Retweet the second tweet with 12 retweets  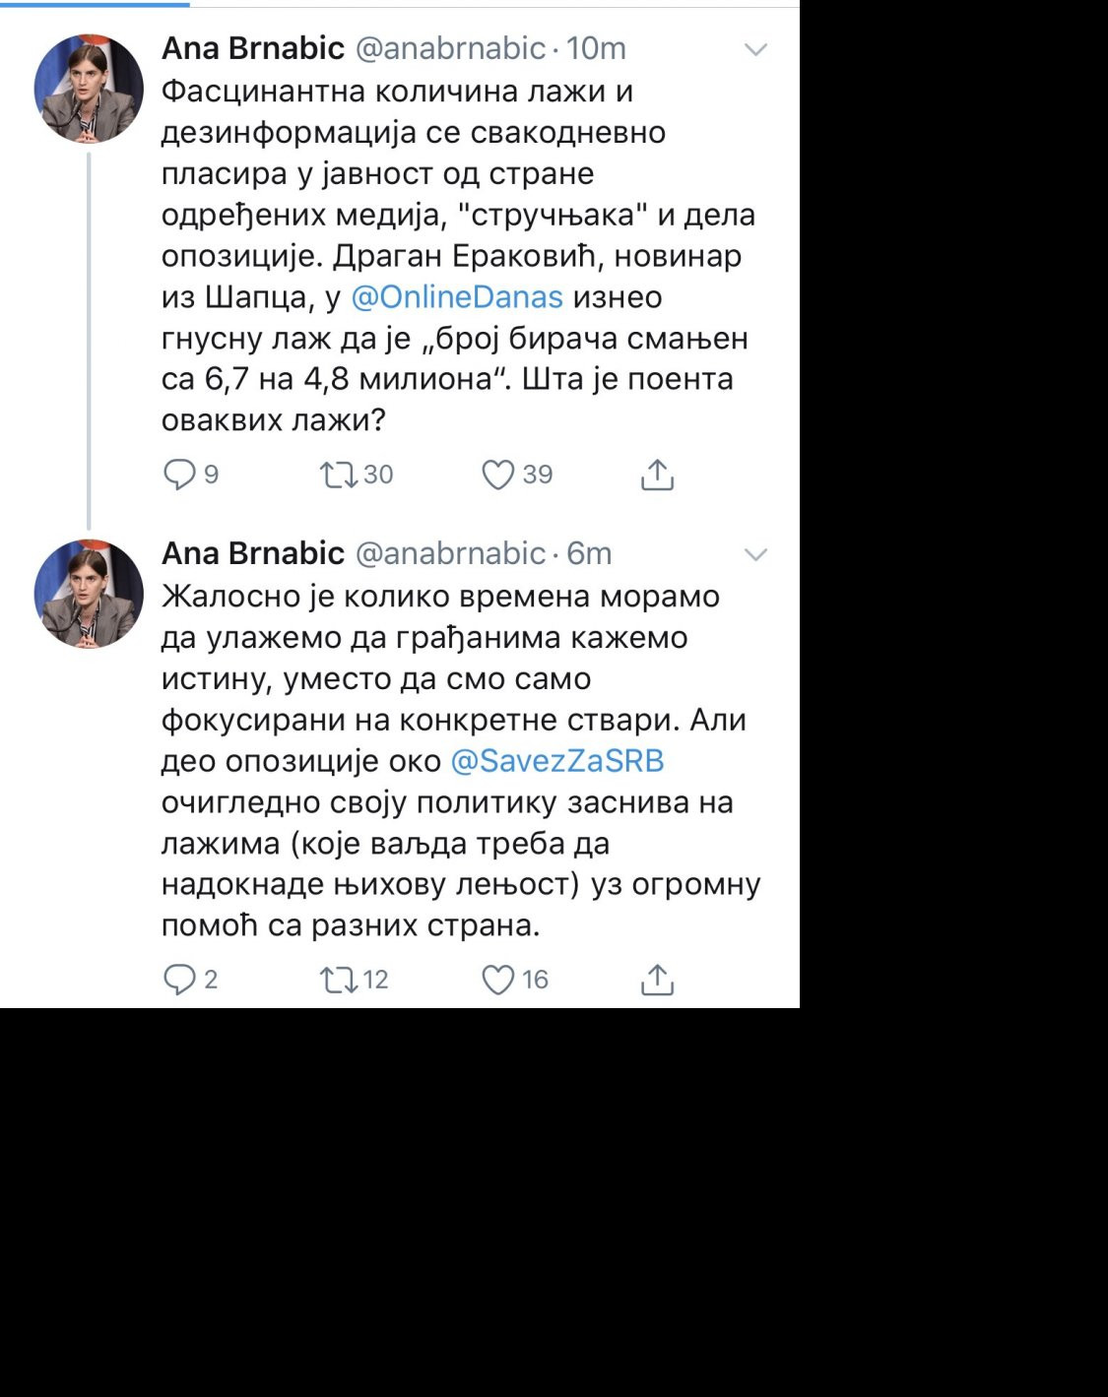pyautogui.click(x=339, y=980)
